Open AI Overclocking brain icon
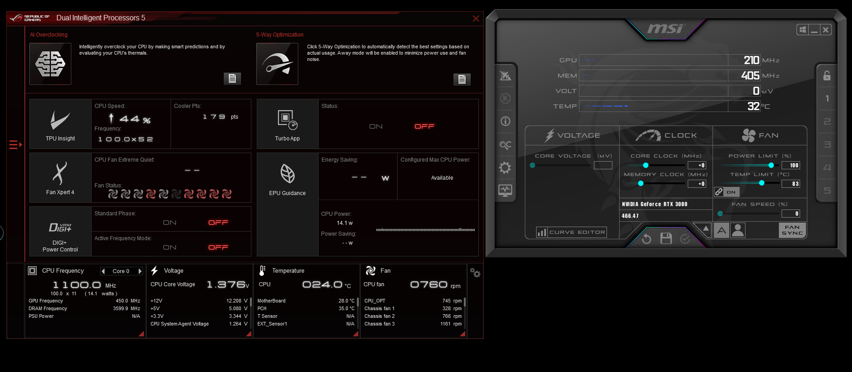Image resolution: width=852 pixels, height=372 pixels. click(x=50, y=64)
